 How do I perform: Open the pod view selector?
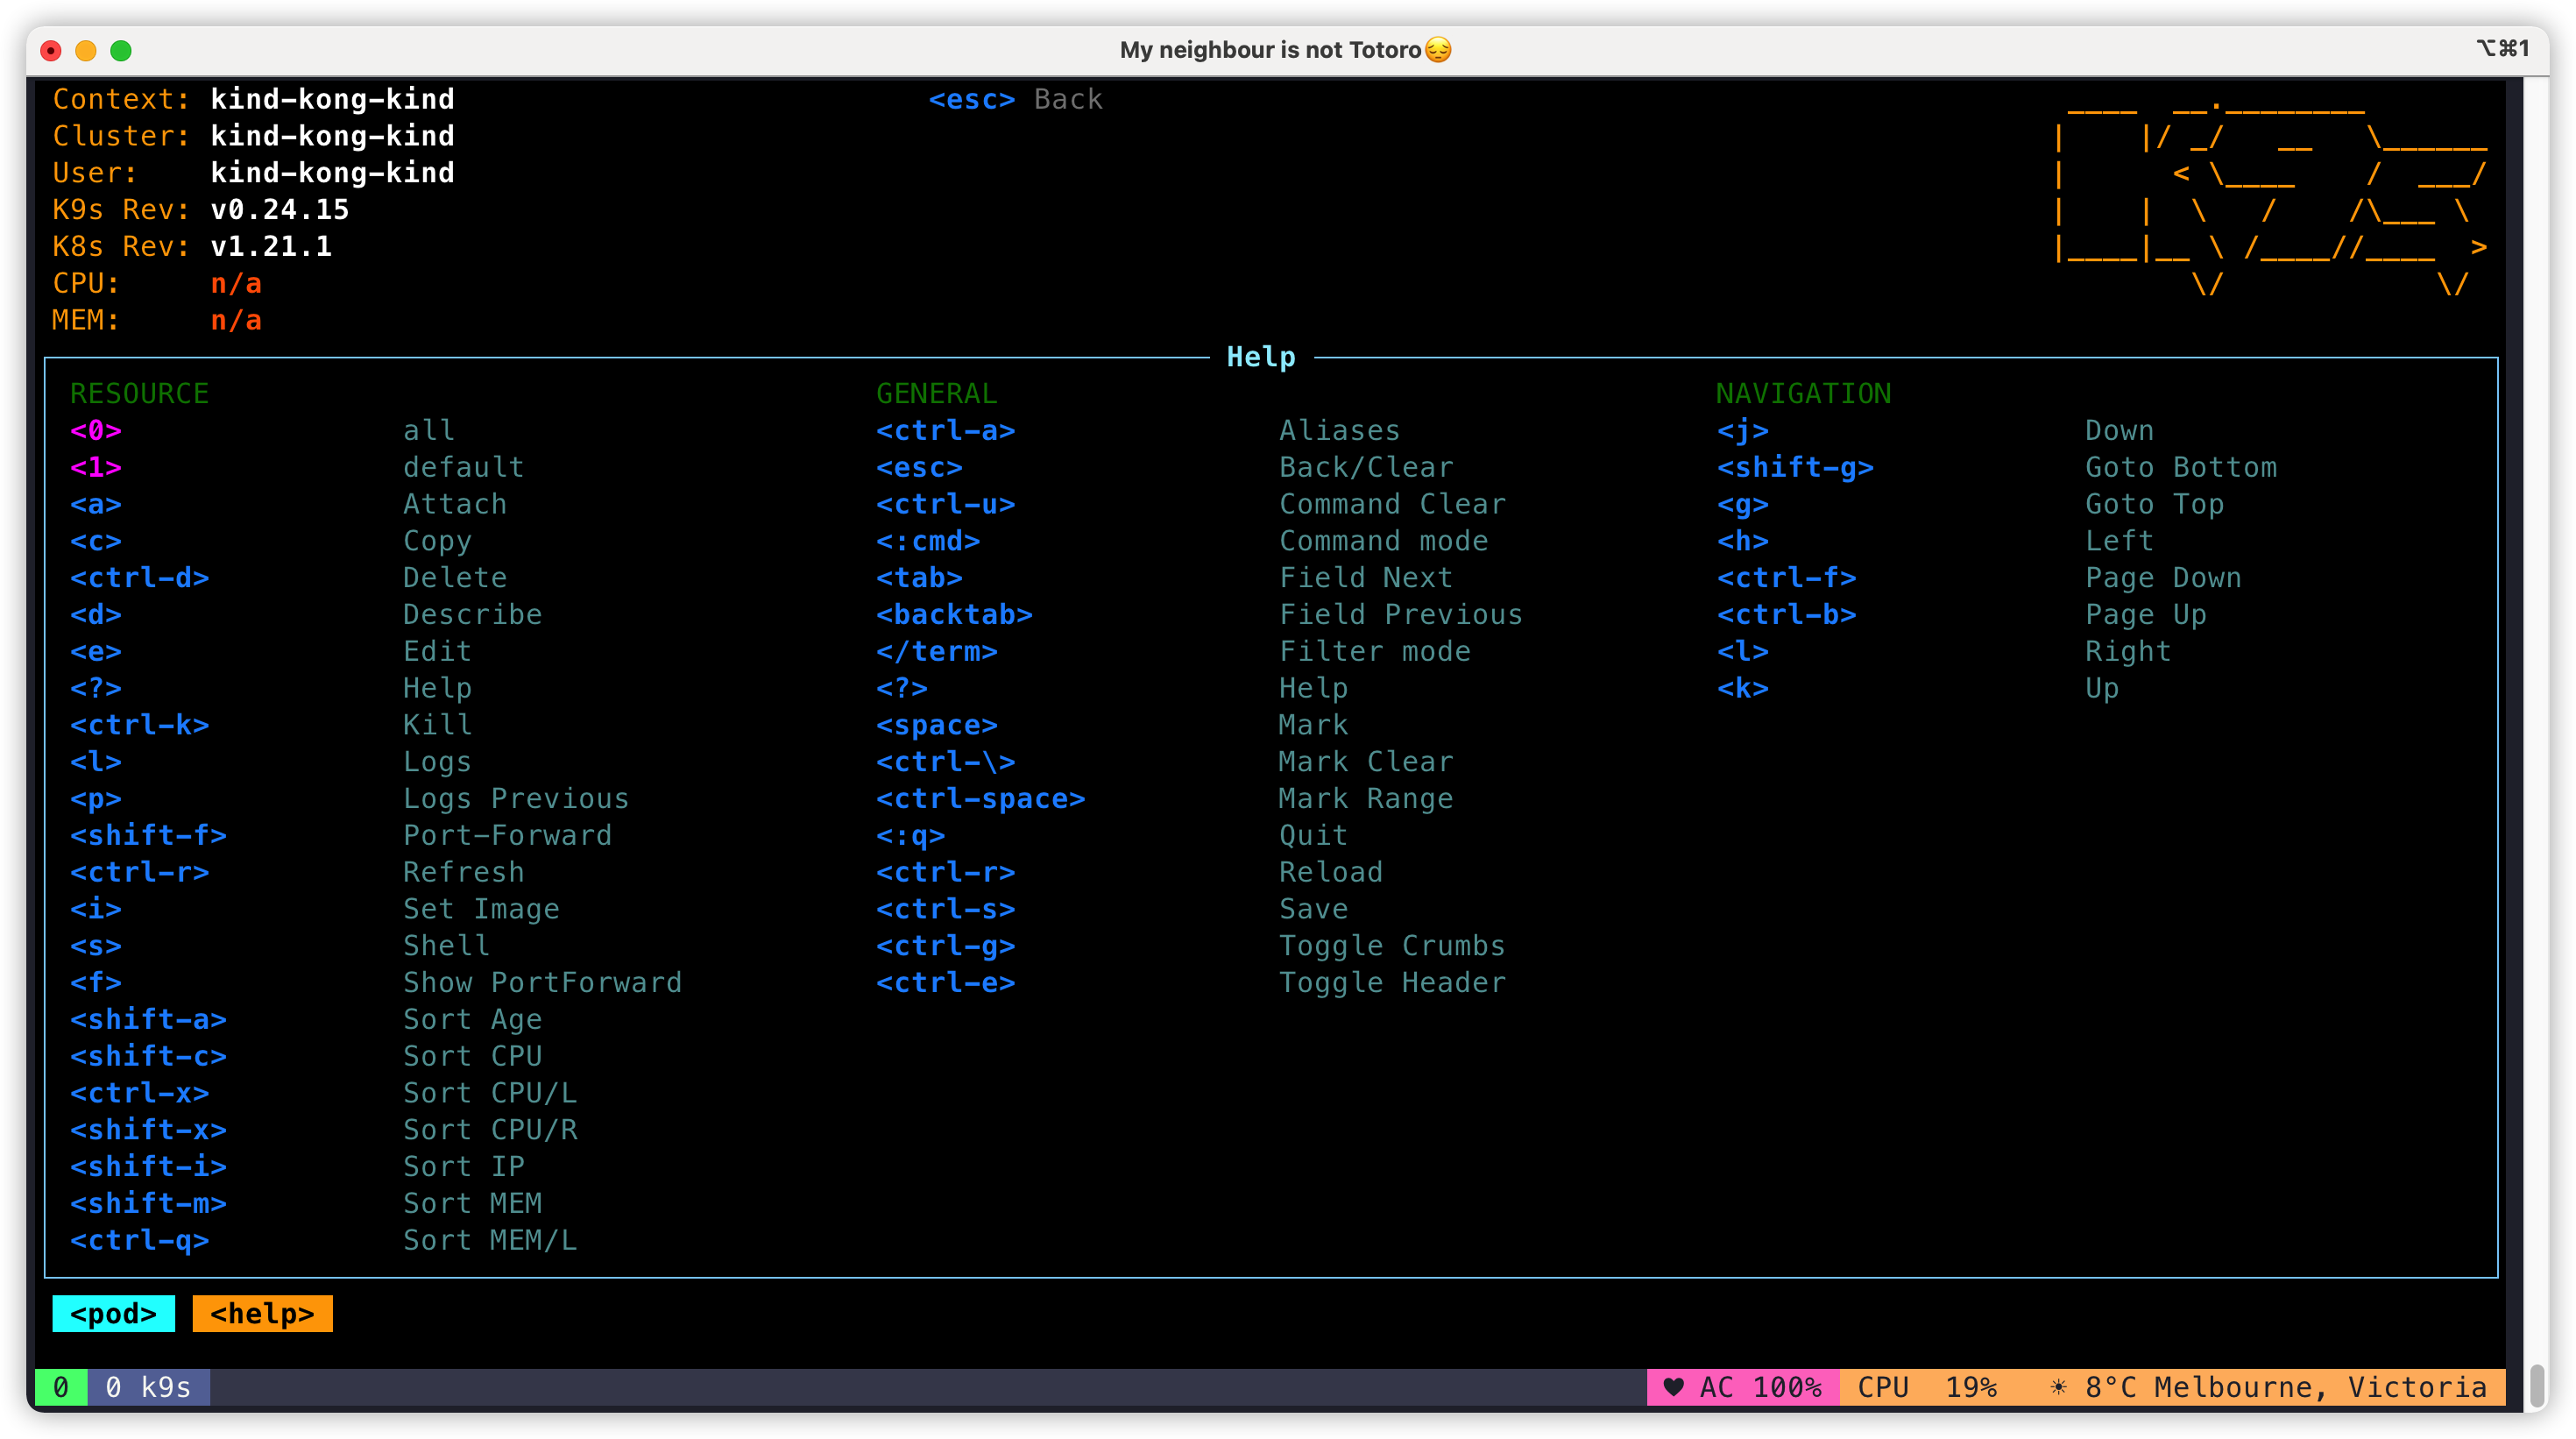113,1314
